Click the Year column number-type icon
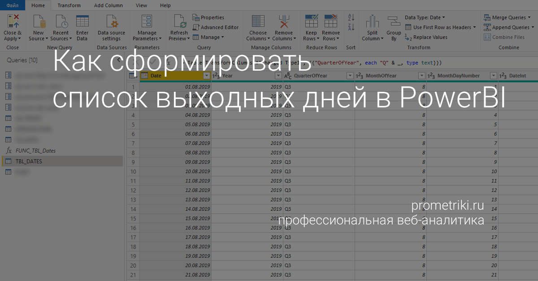538x281 pixels. click(216, 76)
